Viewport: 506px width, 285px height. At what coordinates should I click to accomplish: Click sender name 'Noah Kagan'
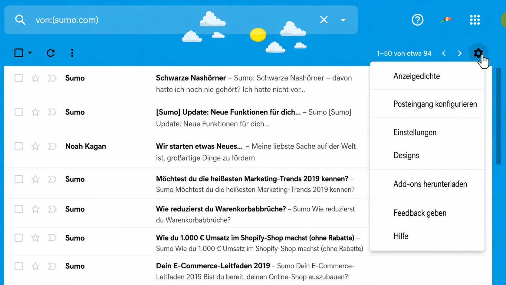click(x=86, y=146)
